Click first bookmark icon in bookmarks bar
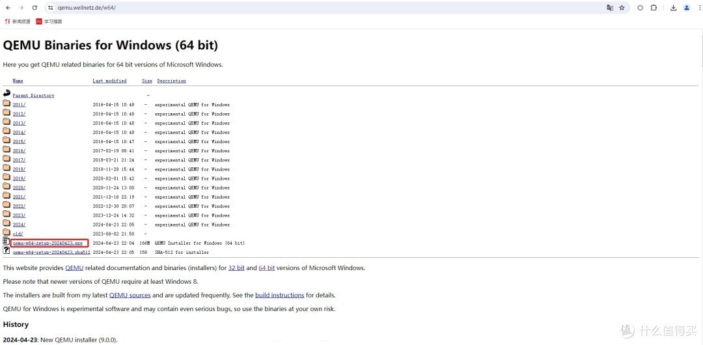This screenshot has height=345, width=703. 8,21
